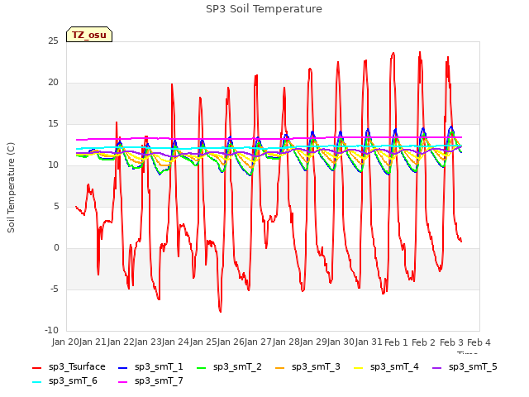The height and width of the screenshot is (397, 529).
Task: Select the sp3_smT_7 legend label
Action: pos(159,381)
